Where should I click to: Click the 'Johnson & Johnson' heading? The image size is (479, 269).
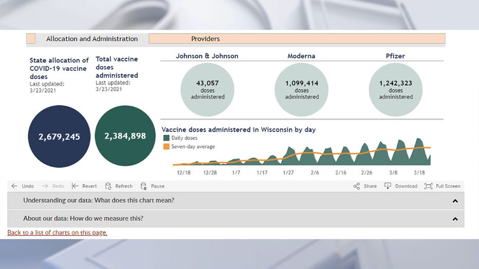[x=207, y=56]
